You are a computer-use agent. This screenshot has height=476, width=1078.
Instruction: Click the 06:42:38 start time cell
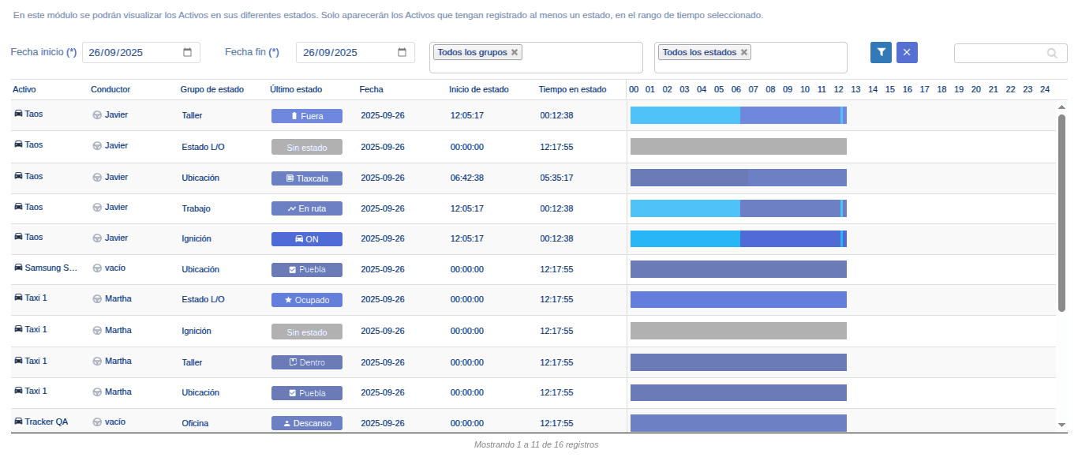[467, 178]
